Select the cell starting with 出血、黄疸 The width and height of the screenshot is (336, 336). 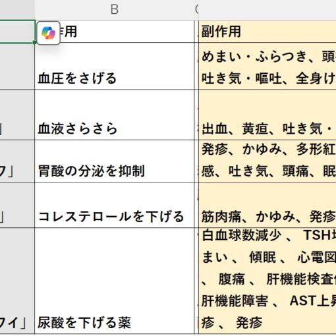(x=267, y=115)
